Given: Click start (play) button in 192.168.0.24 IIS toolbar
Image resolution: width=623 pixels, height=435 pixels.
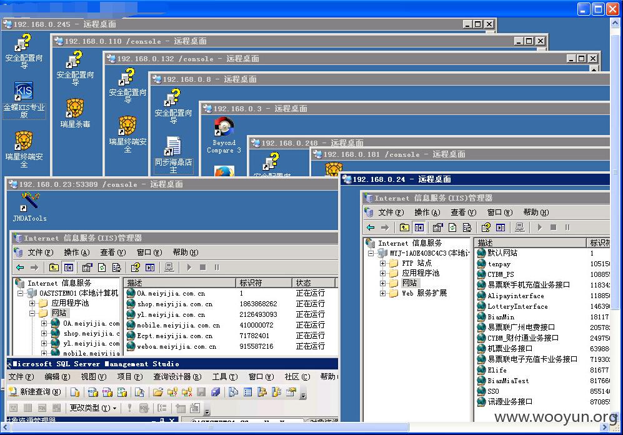Looking at the screenshot, I should tap(539, 227).
